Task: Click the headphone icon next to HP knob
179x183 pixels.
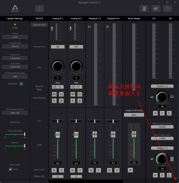Action: pos(172,97)
